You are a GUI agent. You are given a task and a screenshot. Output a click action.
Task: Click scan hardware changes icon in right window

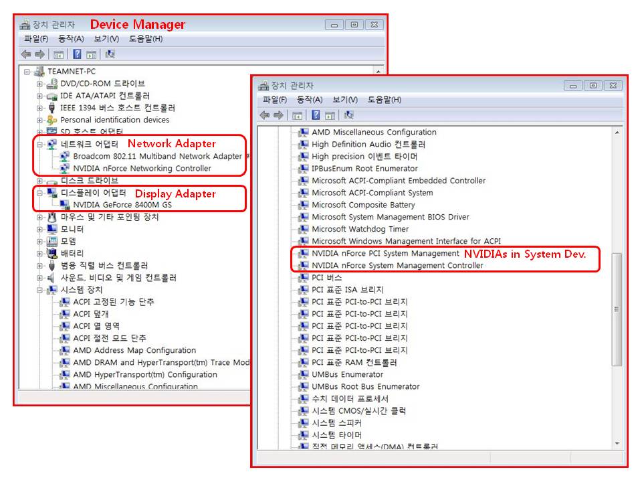[x=348, y=115]
